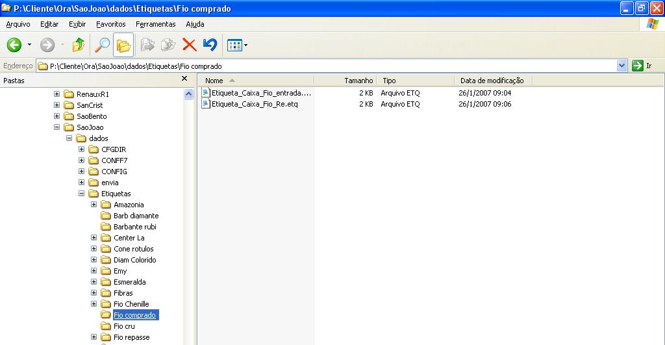
Task: Sort by Data de modificação column
Action: pos(492,81)
